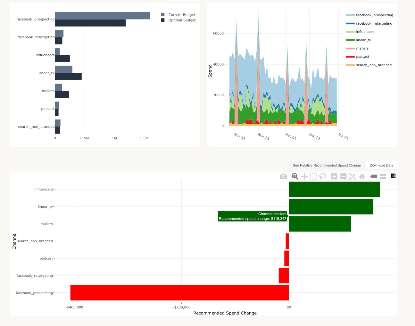Click See Relative Recommended Spend Change

coord(327,165)
